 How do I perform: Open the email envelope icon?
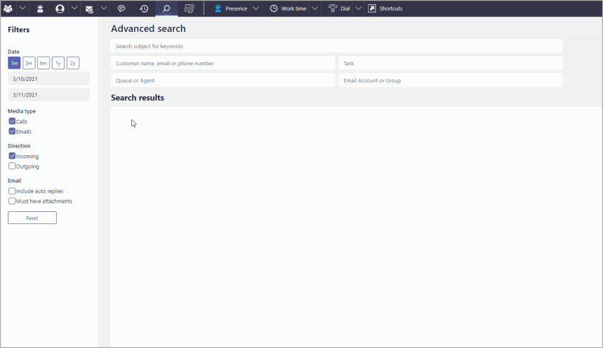pyautogui.click(x=89, y=9)
